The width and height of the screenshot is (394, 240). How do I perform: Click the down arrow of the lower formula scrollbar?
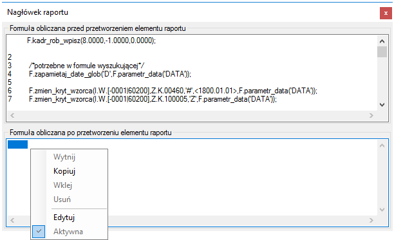click(382, 210)
